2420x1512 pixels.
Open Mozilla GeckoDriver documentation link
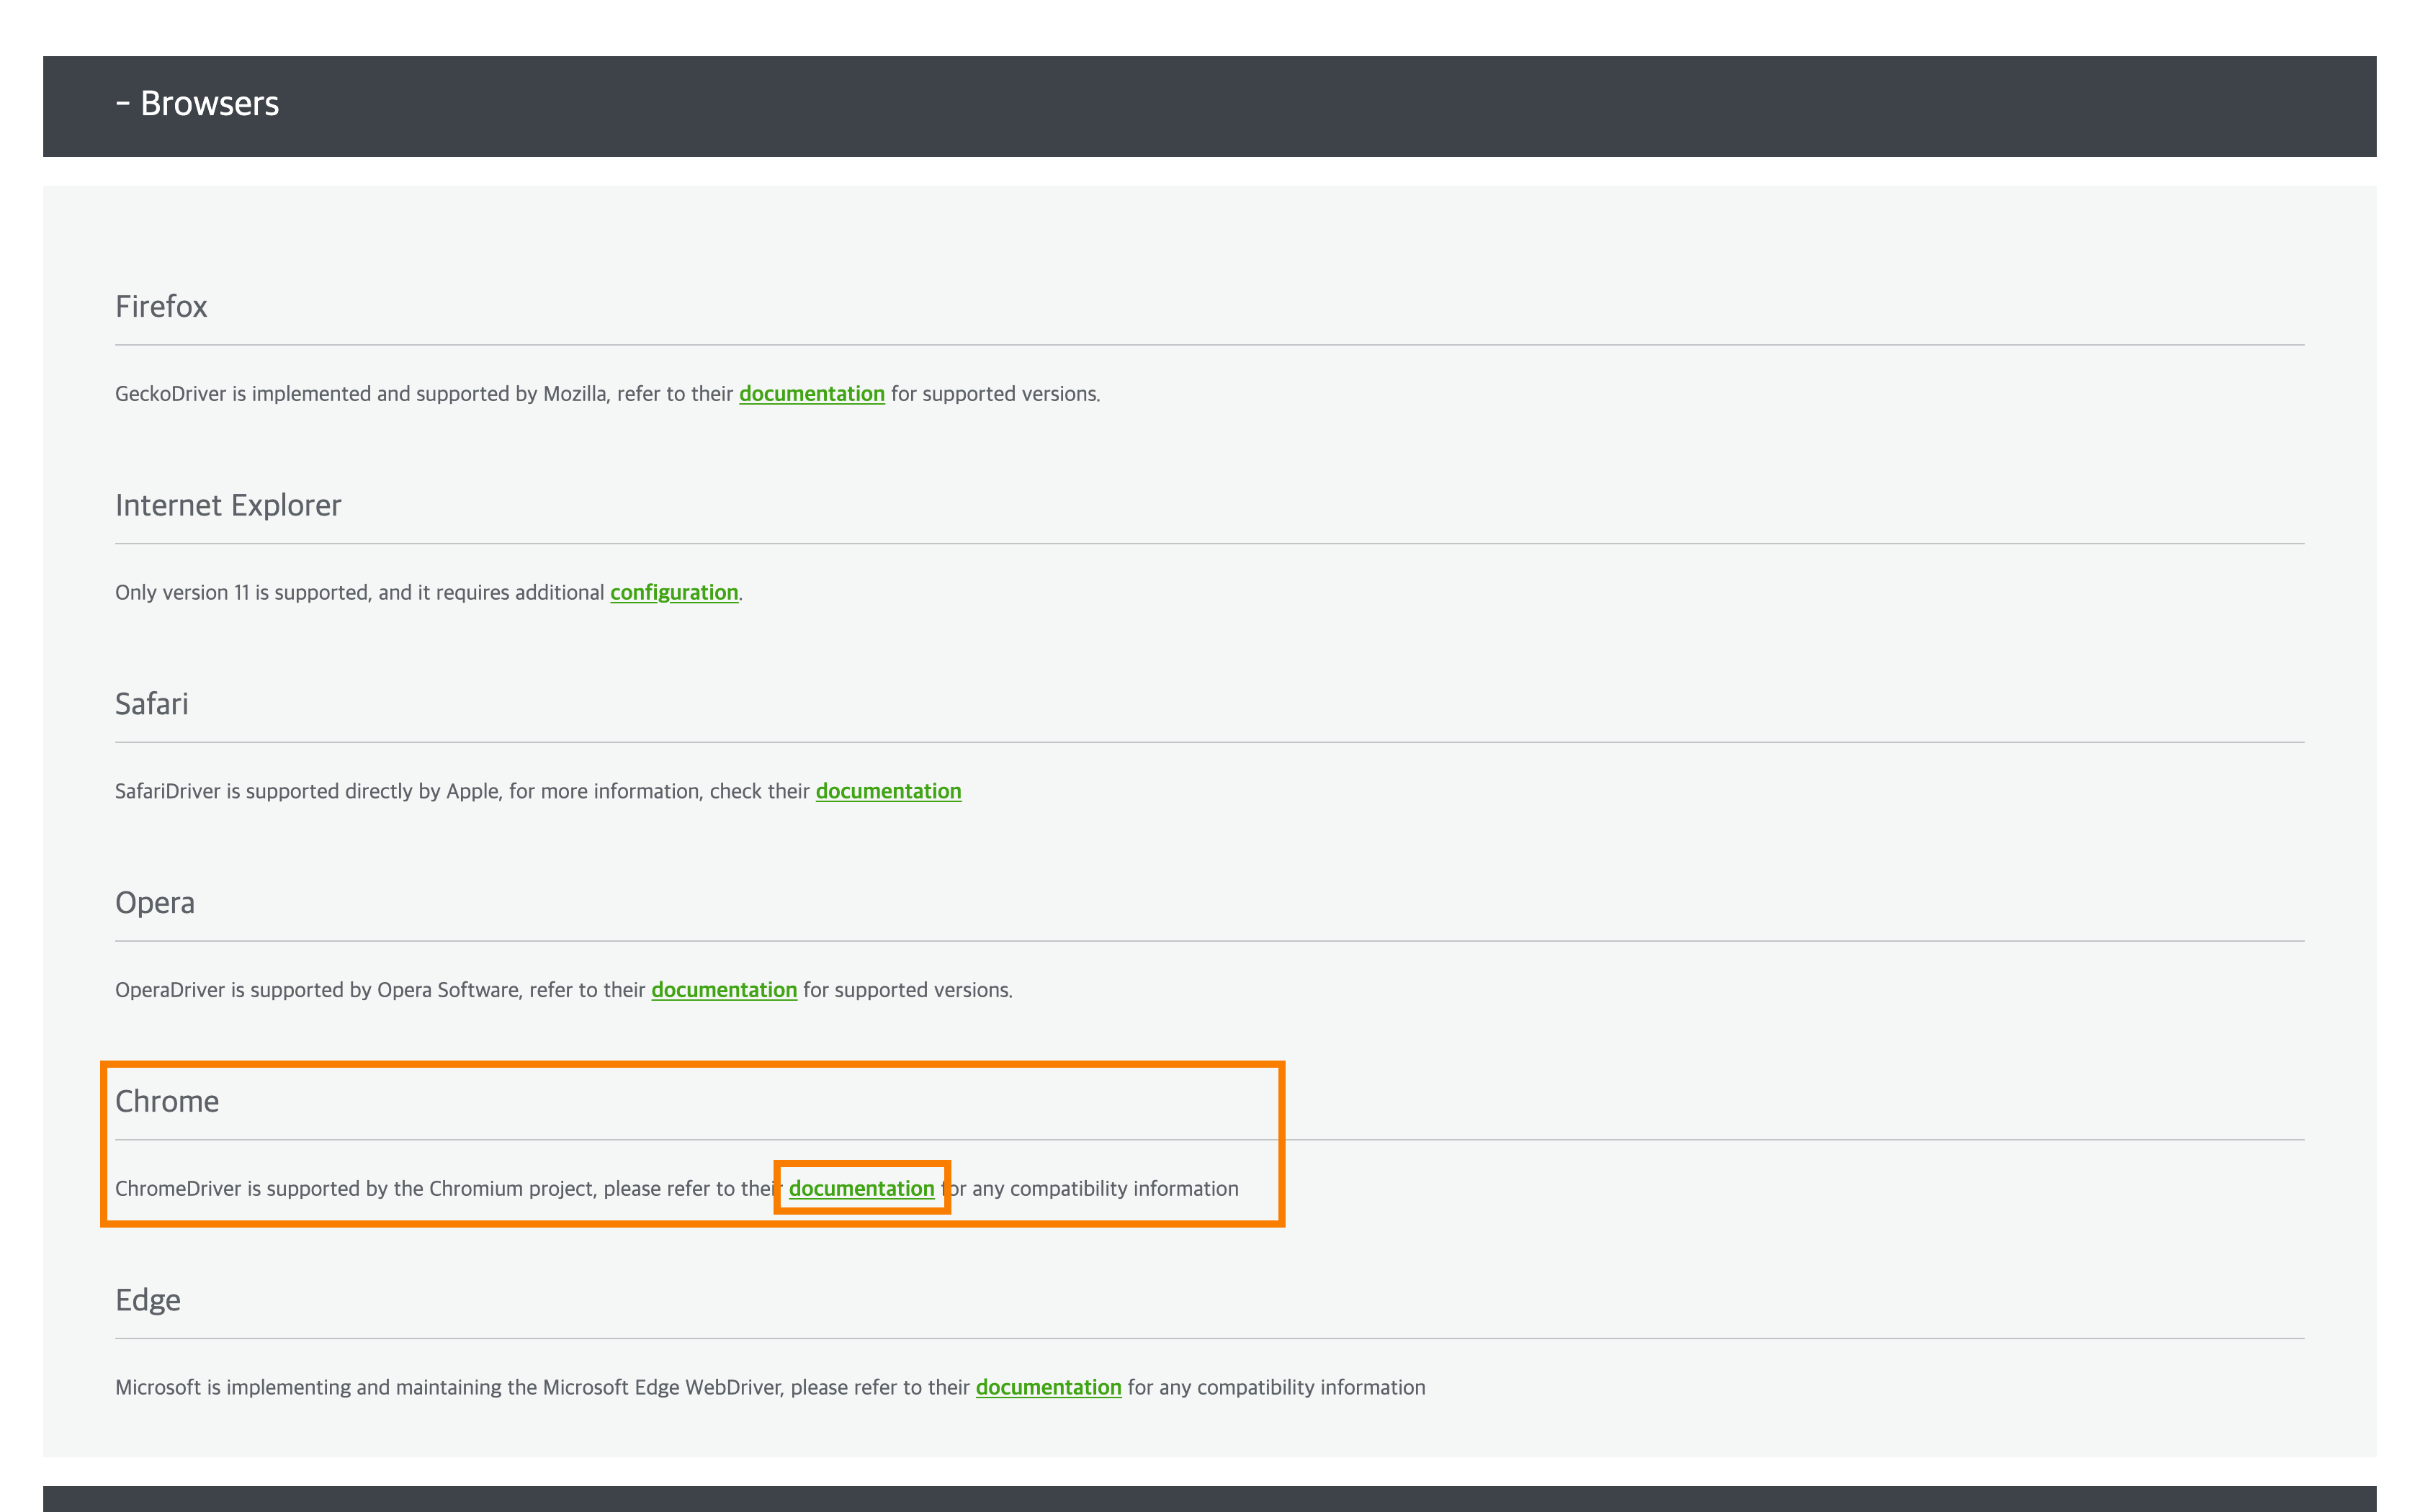(811, 394)
